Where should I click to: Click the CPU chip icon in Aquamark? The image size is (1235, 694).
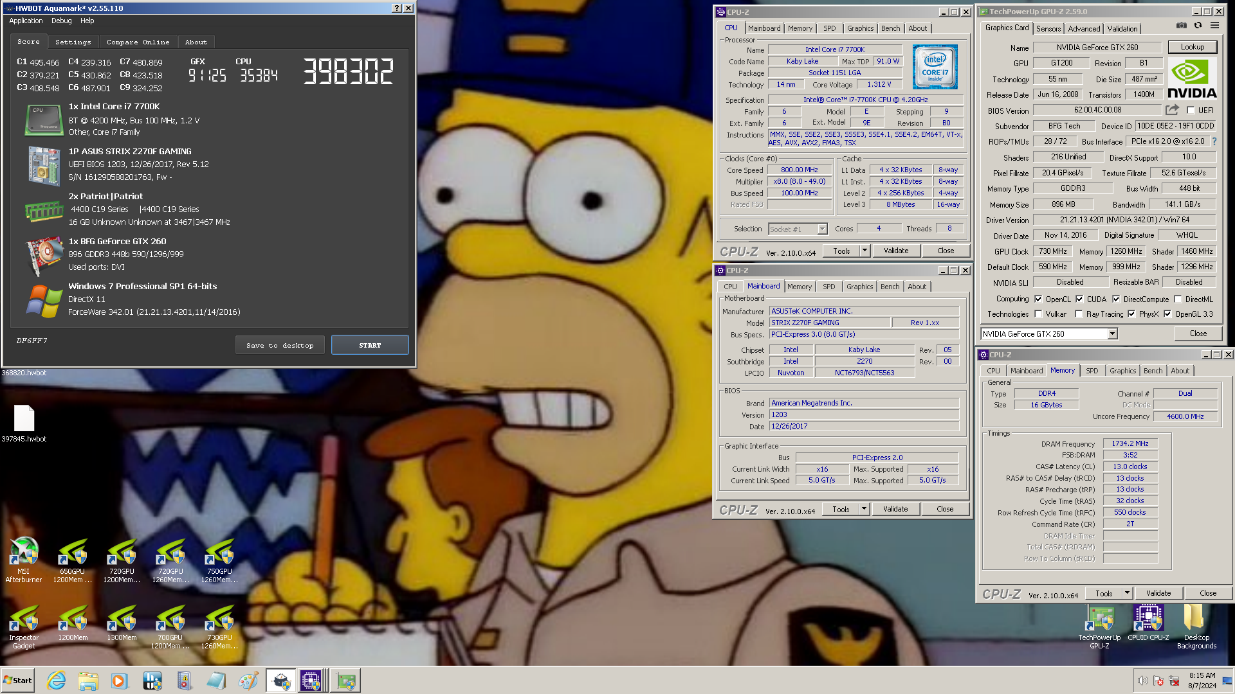point(44,120)
